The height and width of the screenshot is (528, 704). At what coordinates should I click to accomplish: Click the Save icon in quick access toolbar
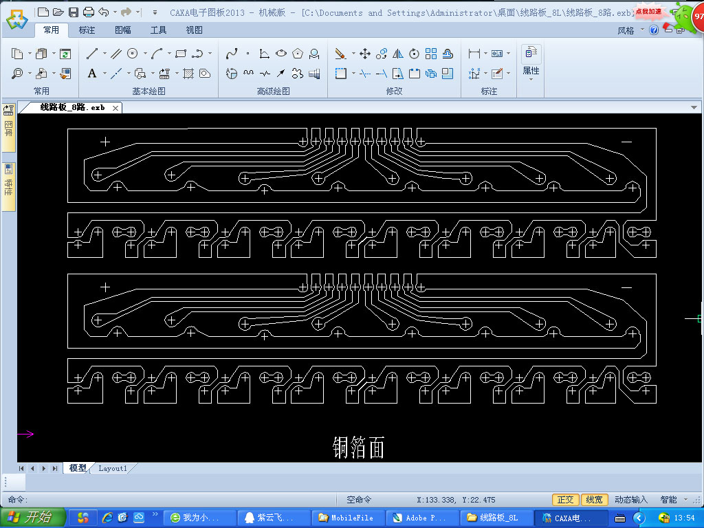74,12
